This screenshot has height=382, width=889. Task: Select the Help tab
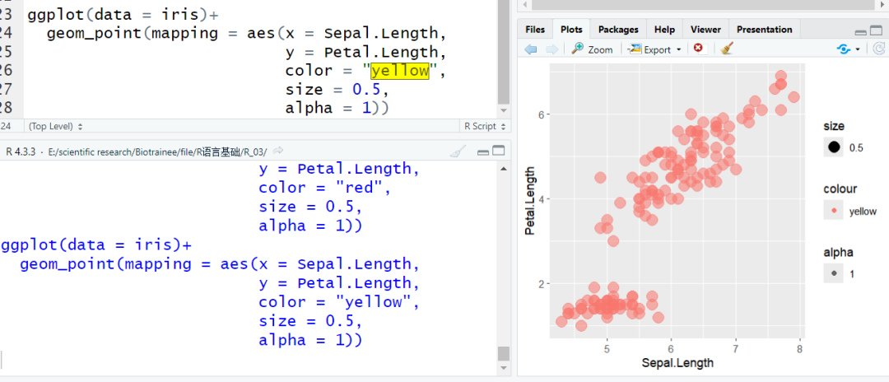click(664, 30)
